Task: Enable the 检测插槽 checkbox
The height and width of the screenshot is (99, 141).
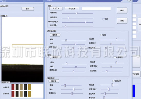Action: pyautogui.click(x=115, y=57)
